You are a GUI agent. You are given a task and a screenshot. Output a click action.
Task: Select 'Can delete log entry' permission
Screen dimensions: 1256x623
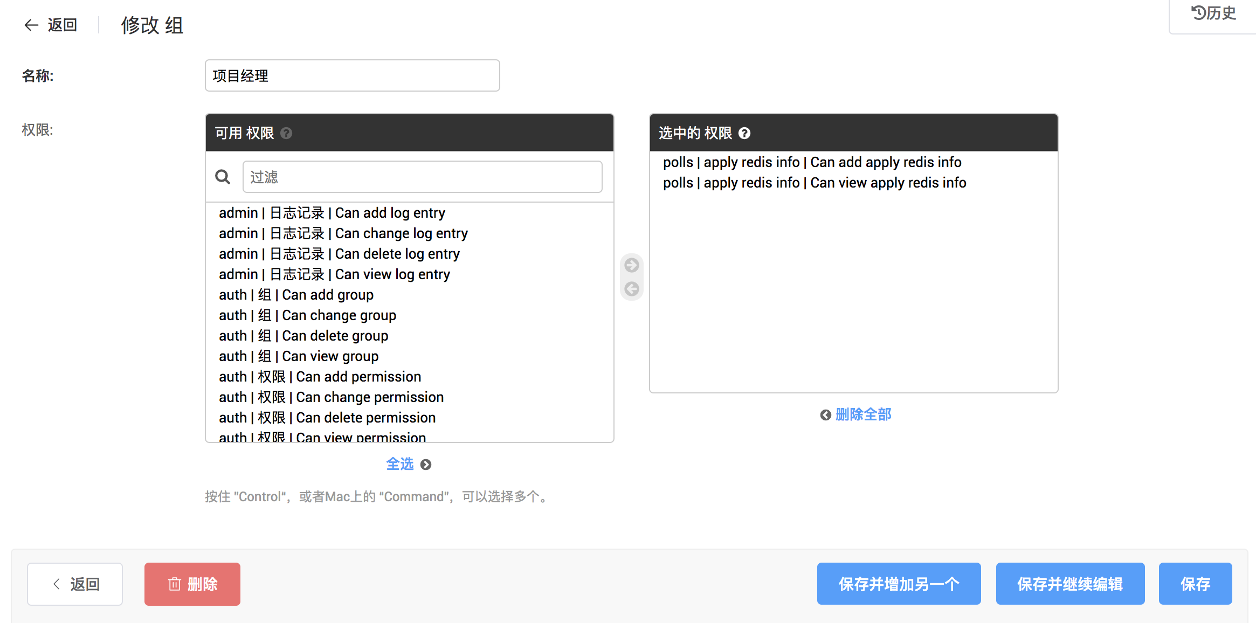[339, 254]
